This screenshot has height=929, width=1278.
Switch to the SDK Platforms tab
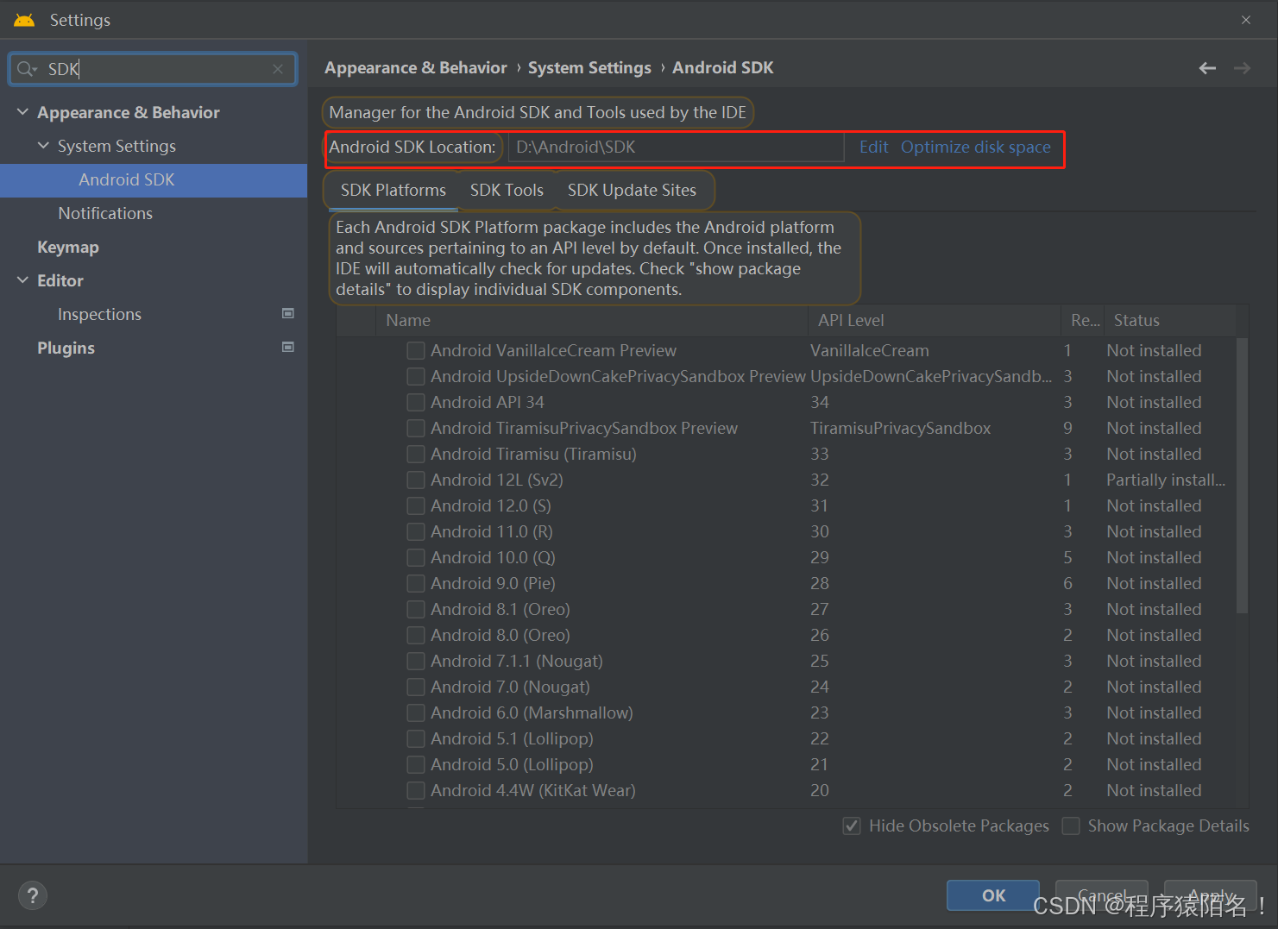[x=393, y=190]
